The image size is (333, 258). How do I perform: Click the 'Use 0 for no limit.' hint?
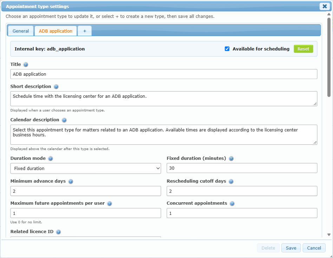[26, 222]
